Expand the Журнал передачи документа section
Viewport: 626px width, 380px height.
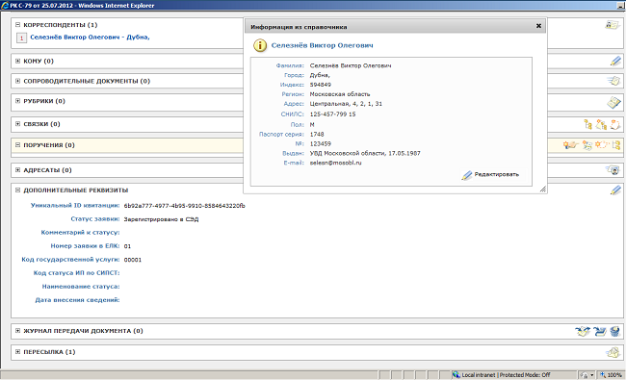pyautogui.click(x=17, y=331)
